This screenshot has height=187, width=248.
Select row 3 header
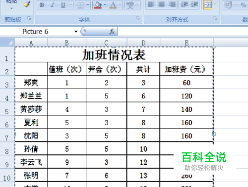7,83
